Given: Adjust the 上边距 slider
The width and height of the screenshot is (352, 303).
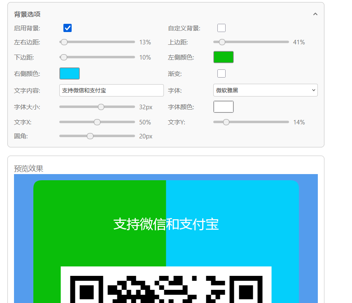Looking at the screenshot, I should pos(251,42).
